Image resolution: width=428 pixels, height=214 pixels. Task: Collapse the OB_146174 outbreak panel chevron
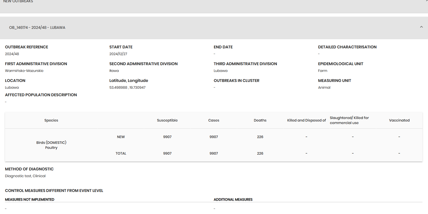pyautogui.click(x=421, y=27)
